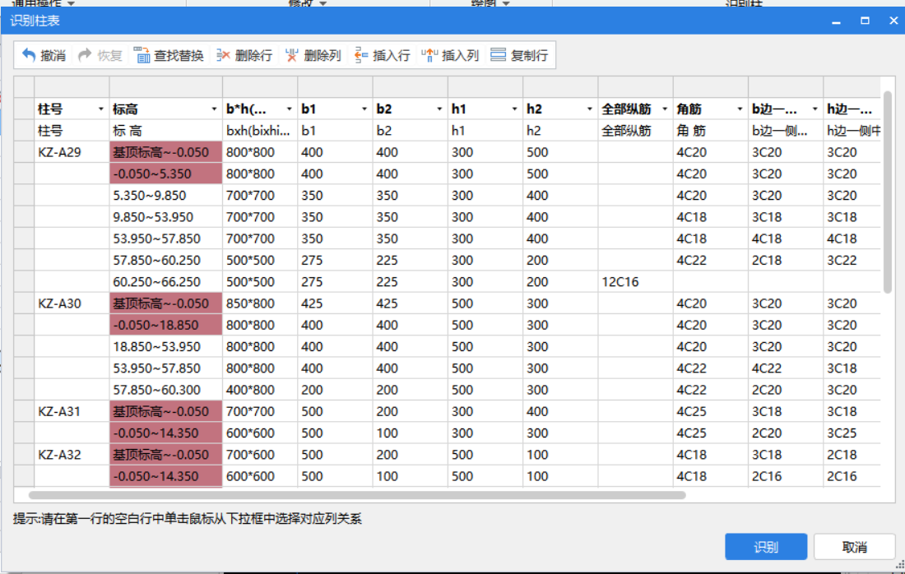Image resolution: width=905 pixels, height=574 pixels.
Task: Click the row header of the KZ-A30 row
Action: click(x=24, y=303)
